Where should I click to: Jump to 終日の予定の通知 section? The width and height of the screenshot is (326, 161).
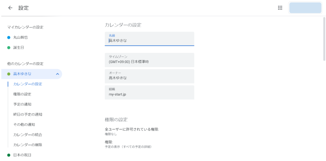(x=28, y=114)
